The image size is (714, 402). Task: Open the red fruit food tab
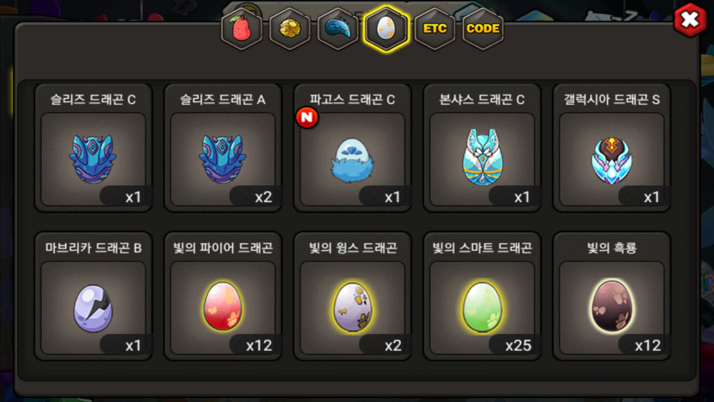point(242,29)
